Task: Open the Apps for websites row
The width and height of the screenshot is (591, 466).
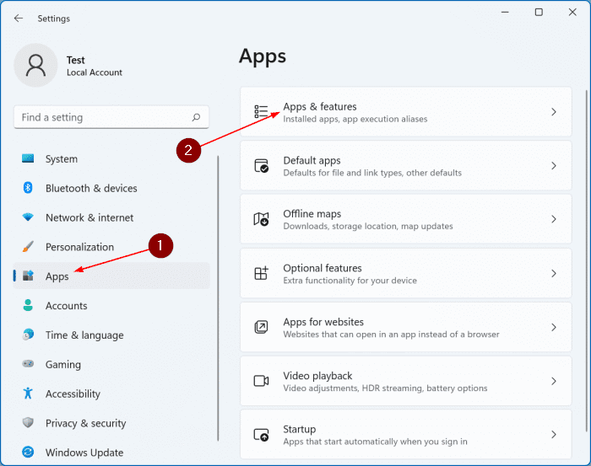Action: coord(405,328)
